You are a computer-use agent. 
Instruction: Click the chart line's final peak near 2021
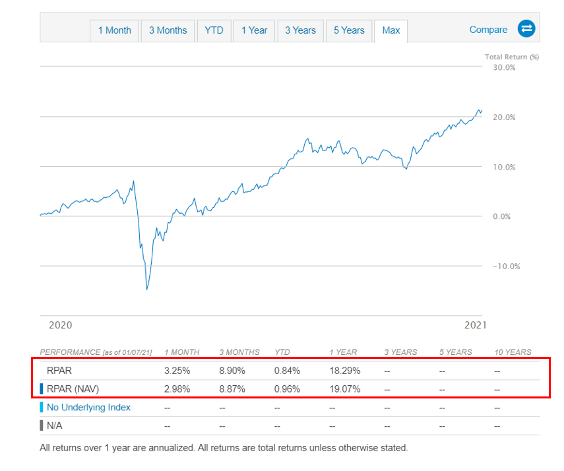[480, 110]
